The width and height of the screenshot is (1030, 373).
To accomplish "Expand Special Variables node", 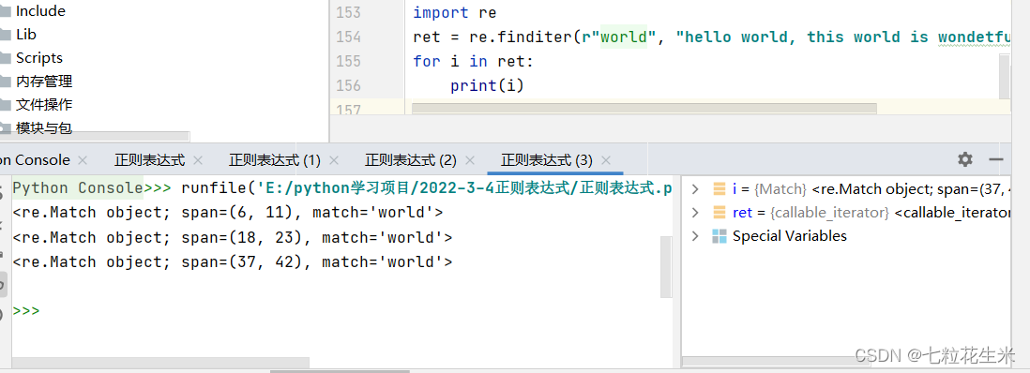I will click(x=695, y=236).
